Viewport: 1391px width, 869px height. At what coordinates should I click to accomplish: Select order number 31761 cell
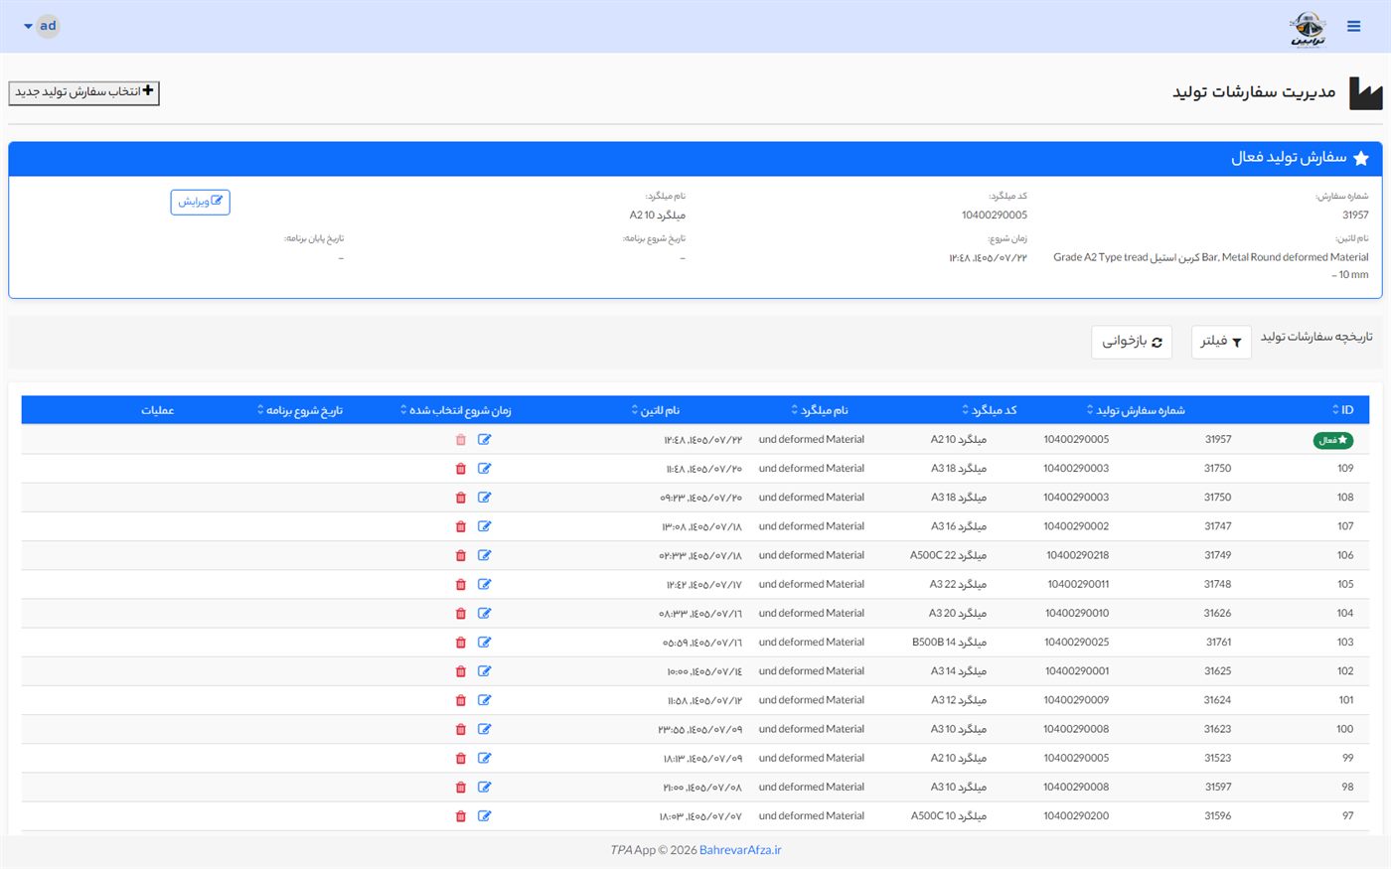[x=1218, y=643]
